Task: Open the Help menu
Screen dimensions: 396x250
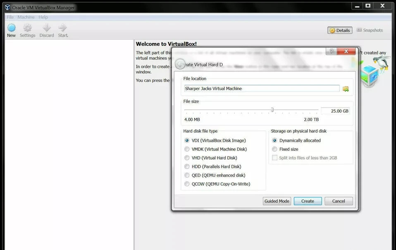Action: (x=43, y=17)
